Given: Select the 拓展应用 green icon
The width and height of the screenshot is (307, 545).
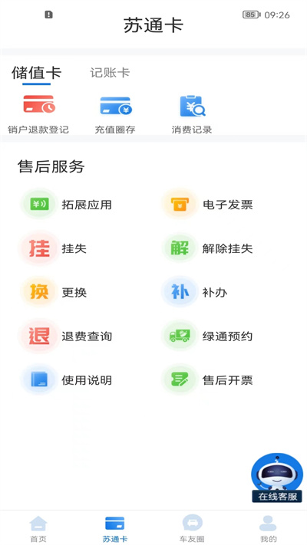Looking at the screenshot, I should coord(39,205).
